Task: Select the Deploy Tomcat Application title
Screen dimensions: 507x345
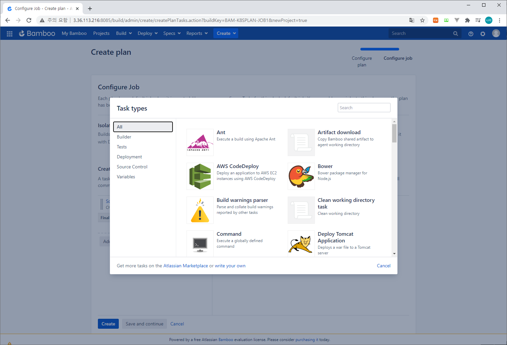Action: point(335,237)
